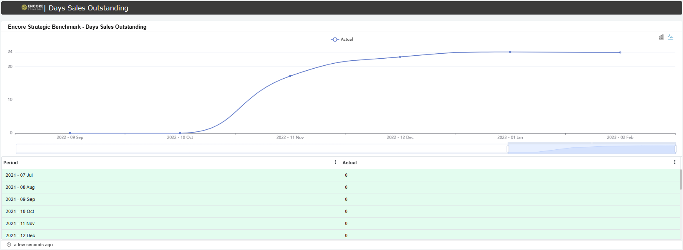The image size is (683, 250).
Task: Click the 2022 - 12 Dec data point
Action: coord(400,57)
